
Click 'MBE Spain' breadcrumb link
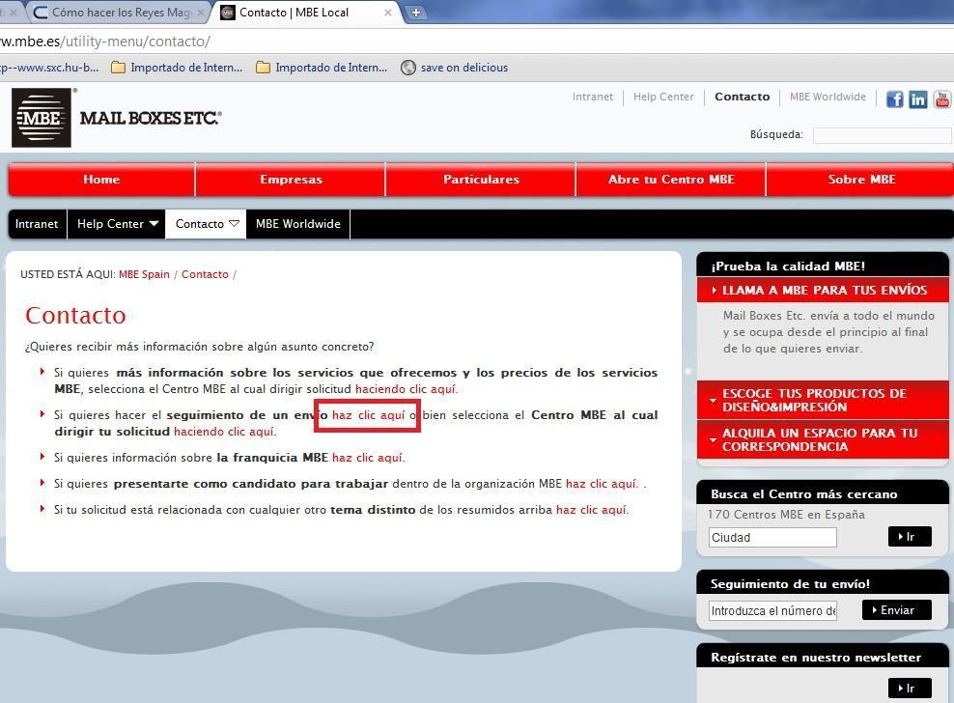tap(144, 274)
